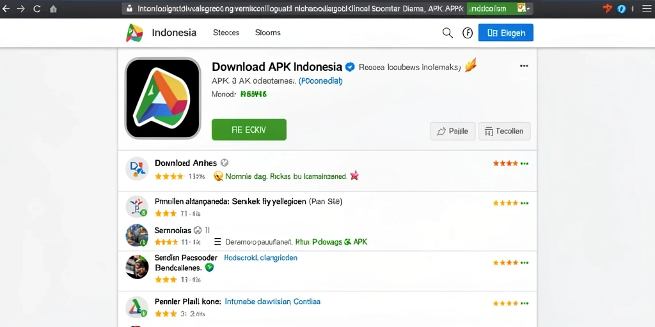Go to browser home icon
This screenshot has height=327, width=655.
pyautogui.click(x=53, y=8)
